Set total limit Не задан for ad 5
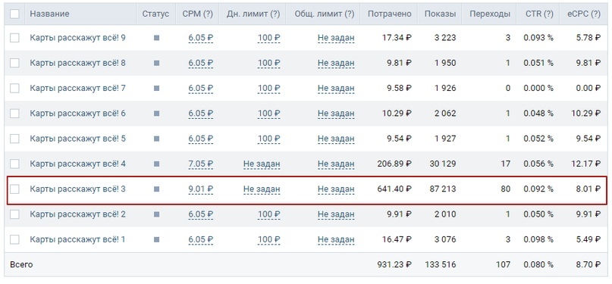 tap(336, 139)
